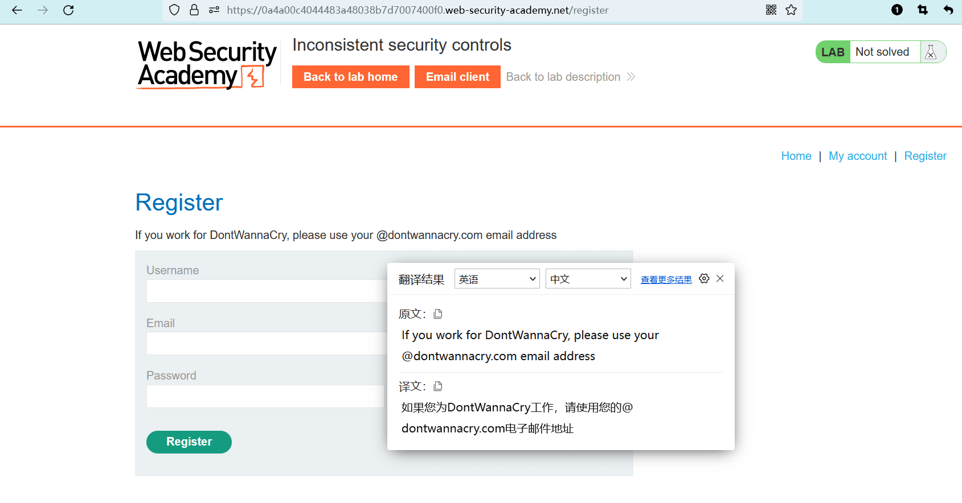Click the Username input field
Image resolution: width=962 pixels, height=503 pixels.
point(266,291)
